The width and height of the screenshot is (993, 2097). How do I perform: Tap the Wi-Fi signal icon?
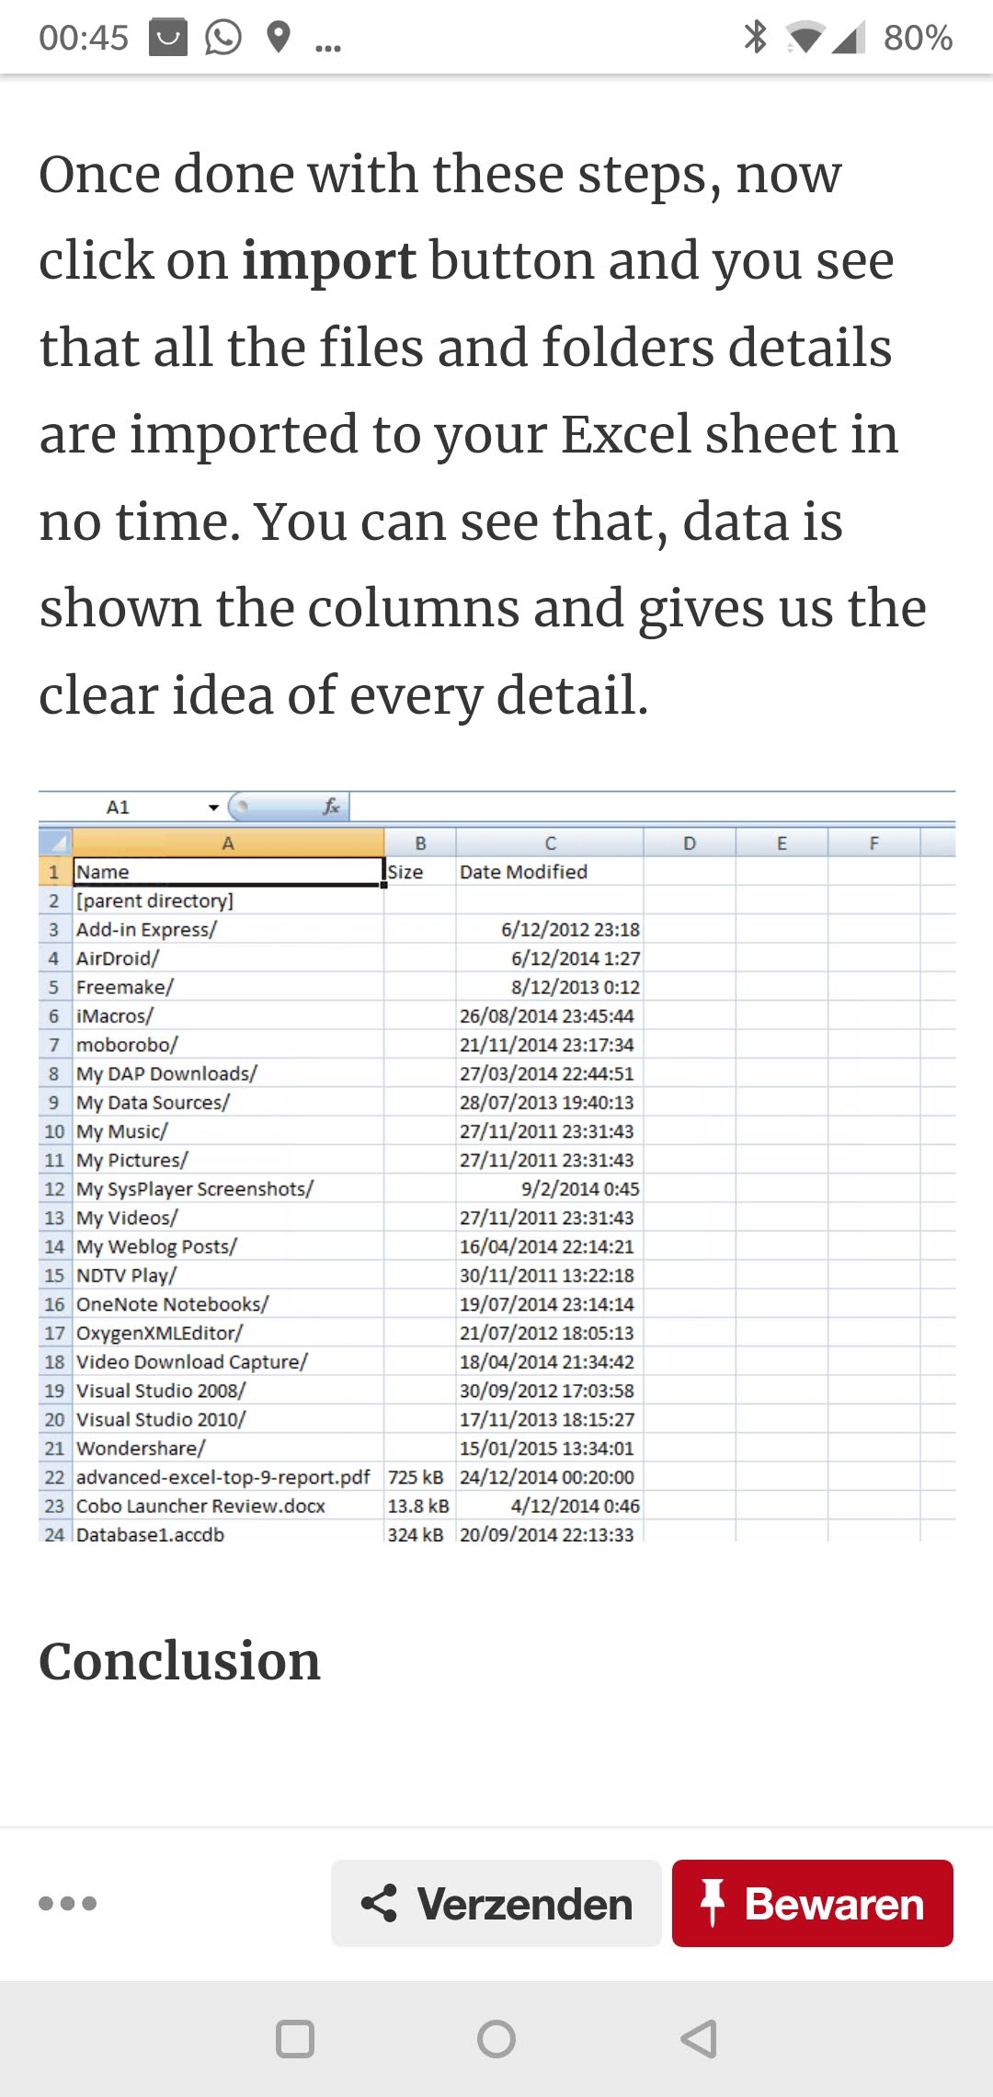[x=805, y=38]
